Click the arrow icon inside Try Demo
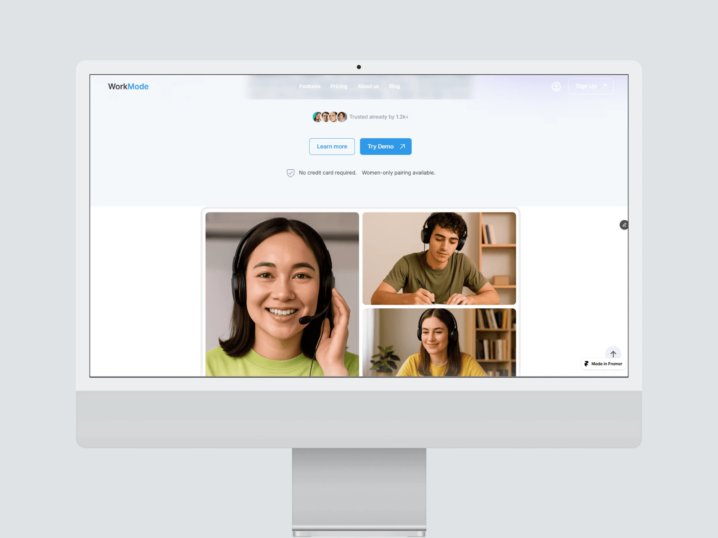This screenshot has height=538, width=718. (x=402, y=146)
